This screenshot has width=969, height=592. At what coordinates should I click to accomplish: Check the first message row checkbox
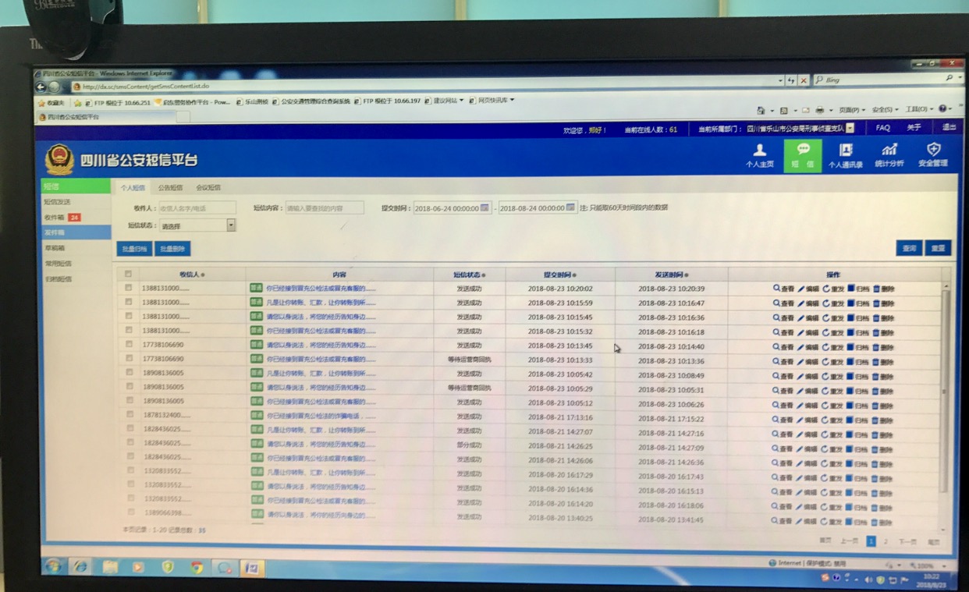(129, 289)
